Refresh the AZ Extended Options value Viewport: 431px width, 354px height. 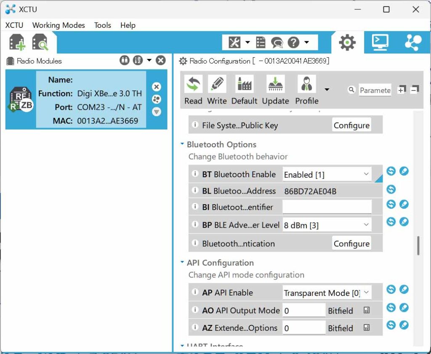coord(391,325)
